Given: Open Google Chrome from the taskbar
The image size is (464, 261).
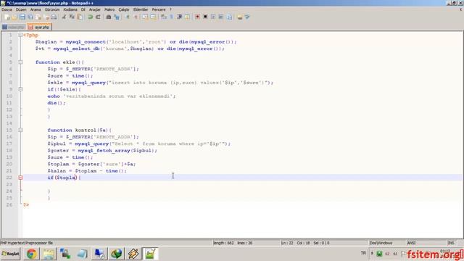Looking at the screenshot, I should [x=32, y=254].
